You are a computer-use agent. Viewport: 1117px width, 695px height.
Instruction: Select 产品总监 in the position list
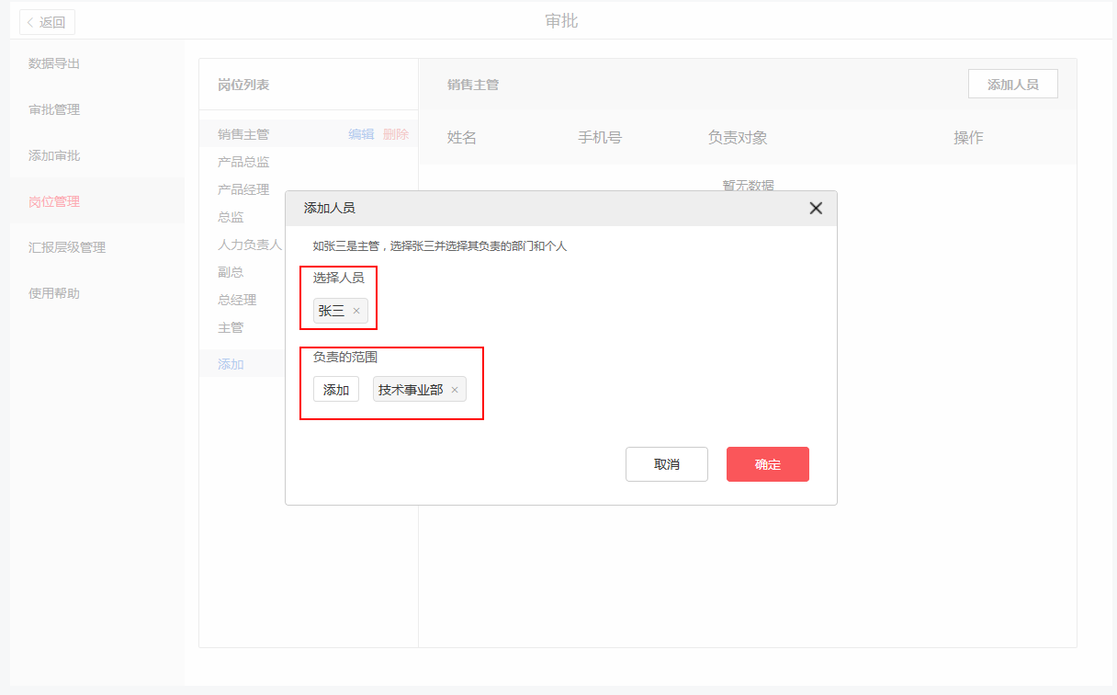point(243,162)
